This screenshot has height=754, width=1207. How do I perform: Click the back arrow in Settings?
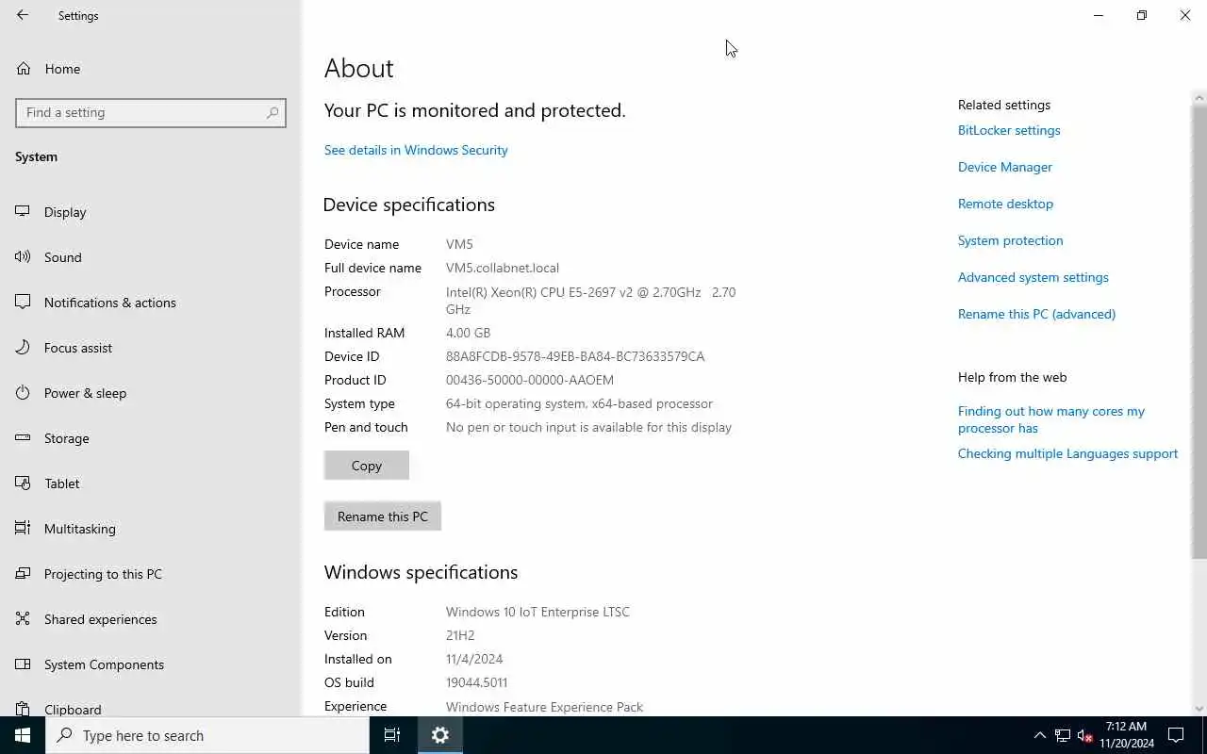pyautogui.click(x=23, y=15)
